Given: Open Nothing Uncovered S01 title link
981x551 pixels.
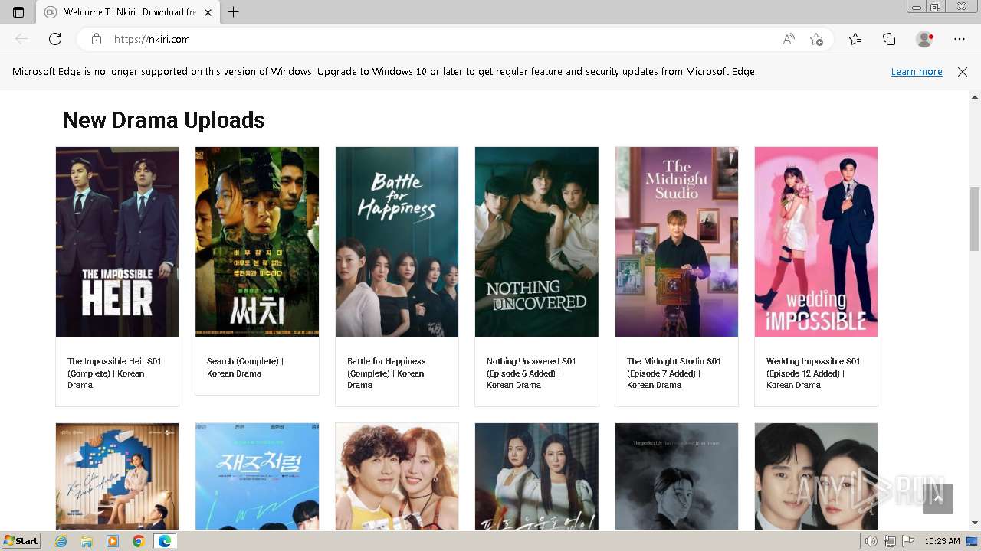Looking at the screenshot, I should click(x=531, y=373).
